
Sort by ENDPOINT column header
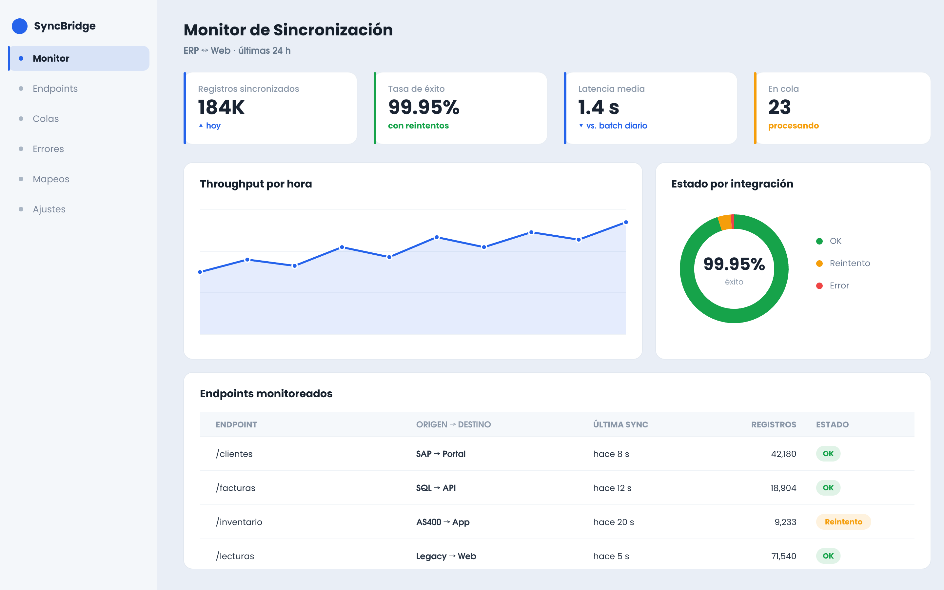(236, 424)
